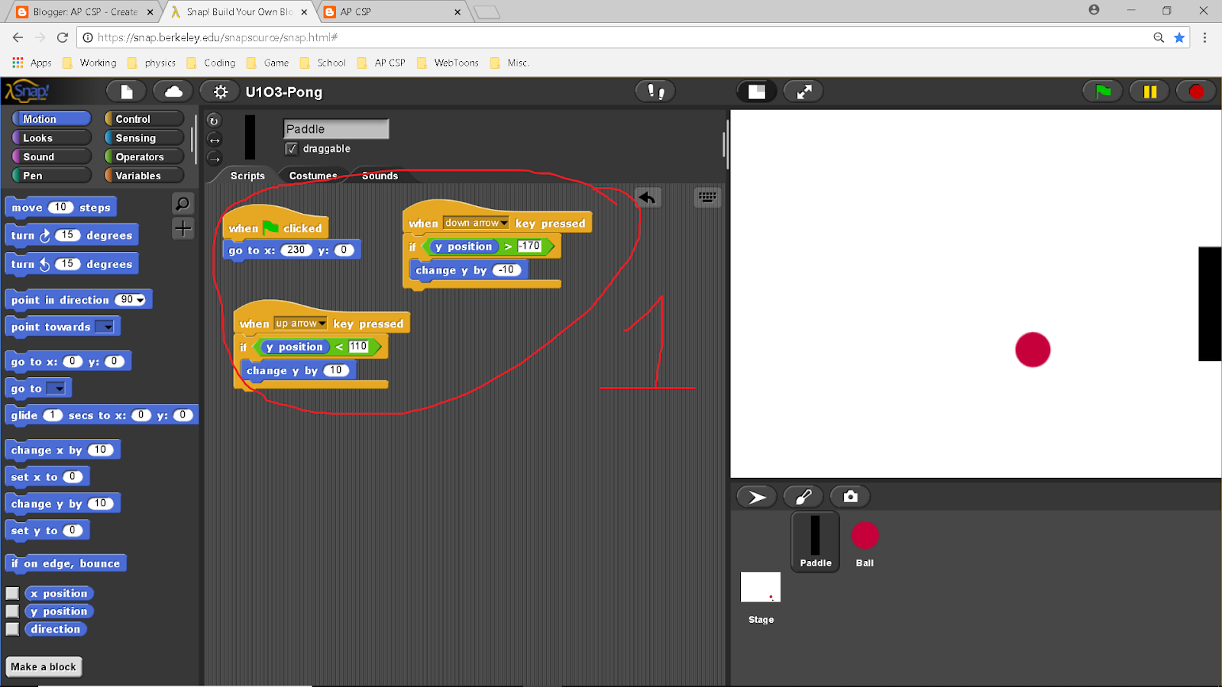Screen dimensions: 1222x687
Task: Select the Operators block category
Action: click(x=144, y=156)
